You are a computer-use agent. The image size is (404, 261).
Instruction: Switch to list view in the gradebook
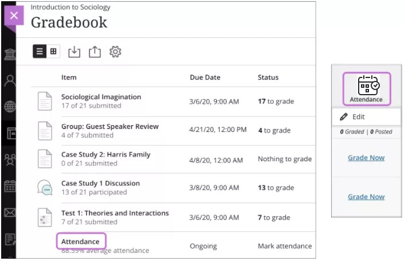pos(40,52)
